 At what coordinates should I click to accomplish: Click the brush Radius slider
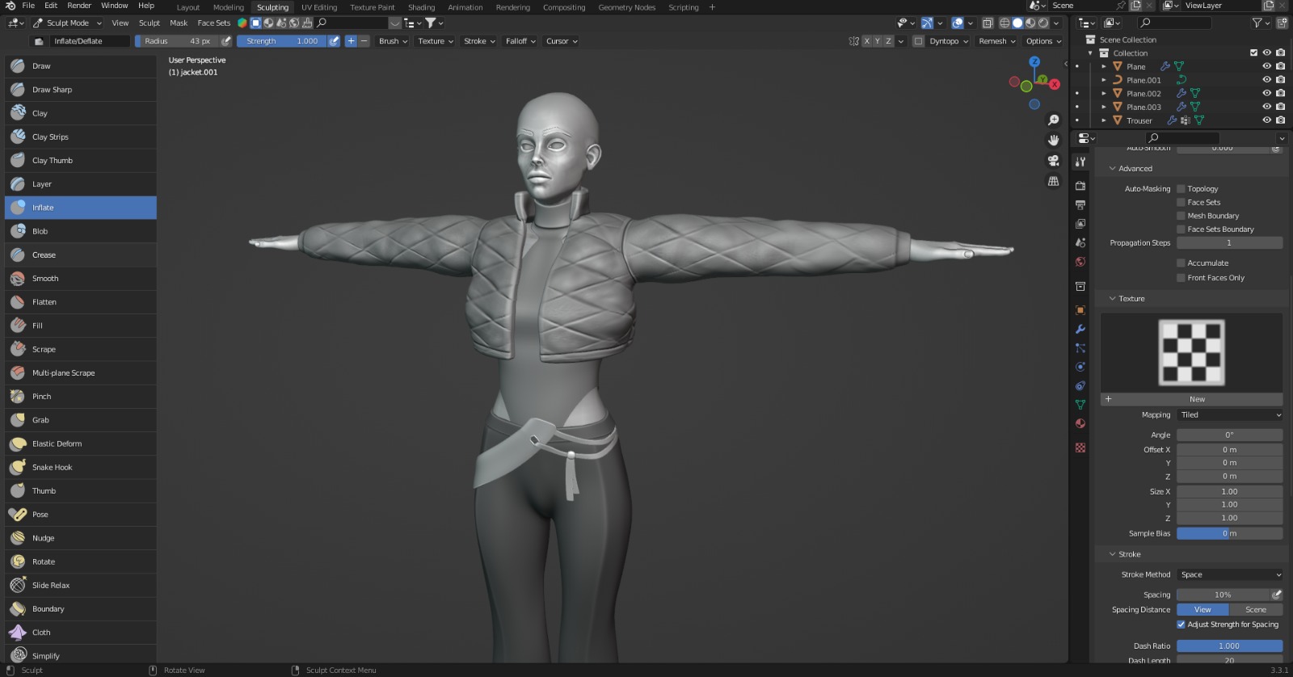pyautogui.click(x=177, y=41)
